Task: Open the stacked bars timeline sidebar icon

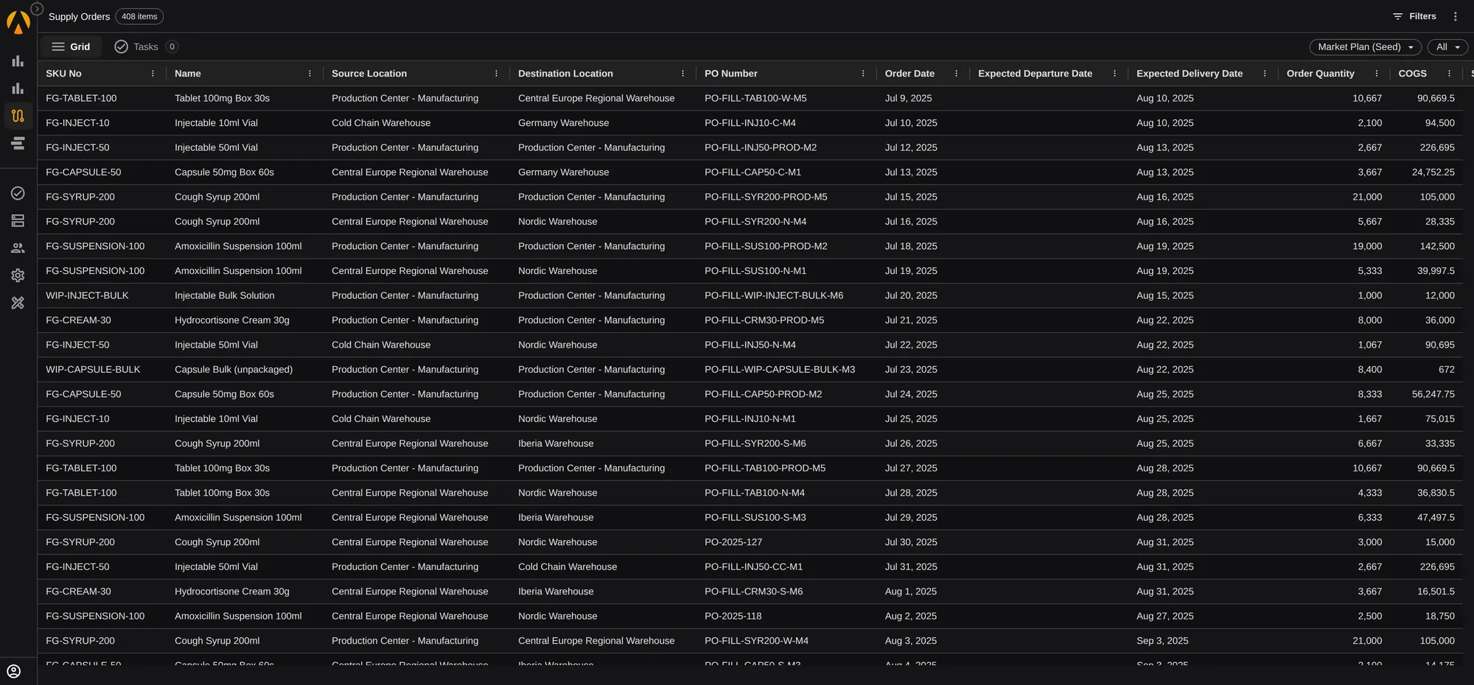Action: (x=18, y=143)
